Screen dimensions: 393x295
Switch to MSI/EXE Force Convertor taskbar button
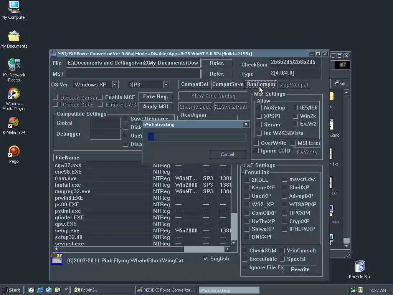pyautogui.click(x=166, y=290)
